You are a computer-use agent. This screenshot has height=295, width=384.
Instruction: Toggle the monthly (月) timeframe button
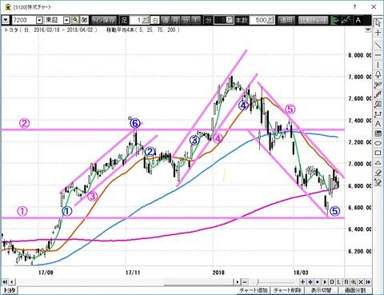coord(175,20)
